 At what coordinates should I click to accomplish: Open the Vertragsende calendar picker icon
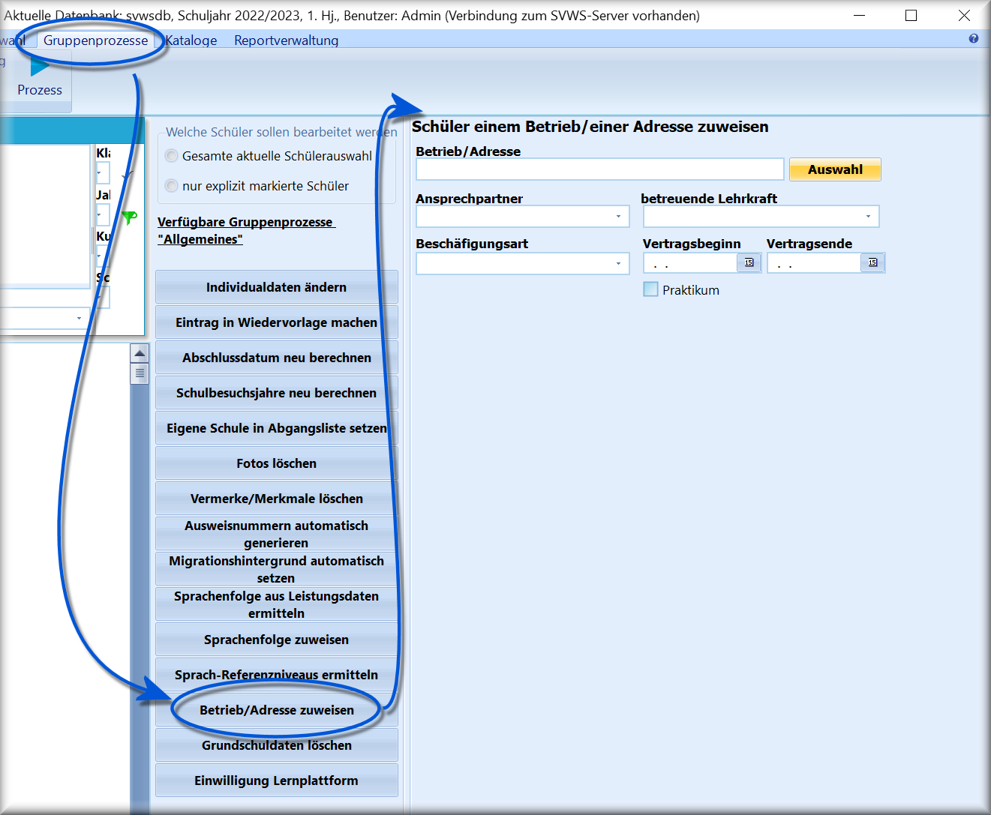pos(872,262)
